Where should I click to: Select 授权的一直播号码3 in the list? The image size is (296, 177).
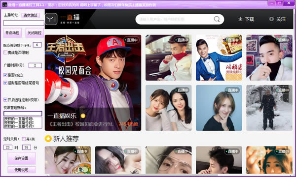click(19, 126)
